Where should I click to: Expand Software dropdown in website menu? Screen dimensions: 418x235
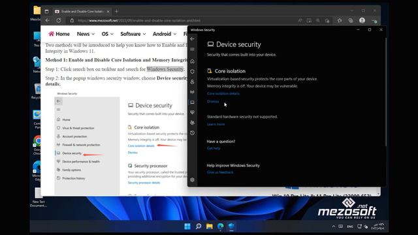[133, 34]
